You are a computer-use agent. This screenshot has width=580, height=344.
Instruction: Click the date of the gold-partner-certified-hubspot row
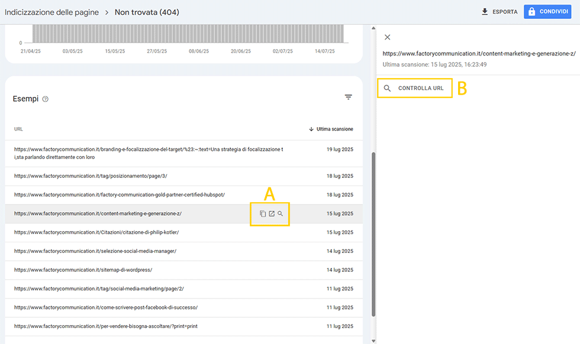pos(340,194)
